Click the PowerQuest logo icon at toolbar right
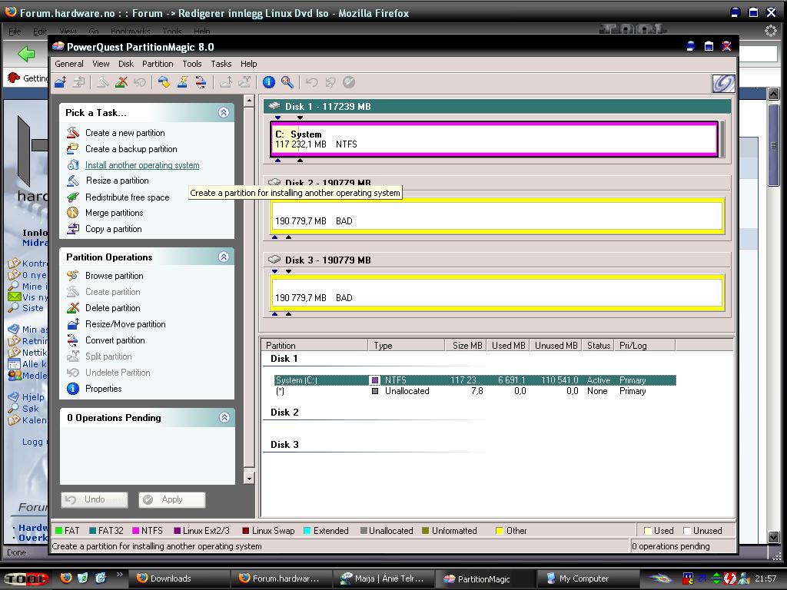787x590 pixels. pos(723,83)
